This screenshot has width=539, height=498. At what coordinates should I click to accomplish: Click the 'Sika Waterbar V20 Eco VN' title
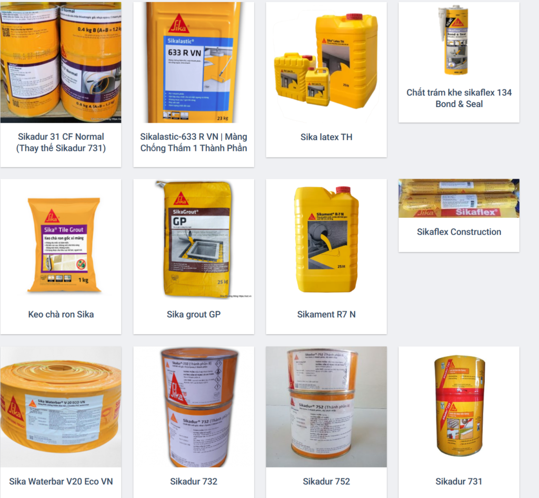point(61,481)
